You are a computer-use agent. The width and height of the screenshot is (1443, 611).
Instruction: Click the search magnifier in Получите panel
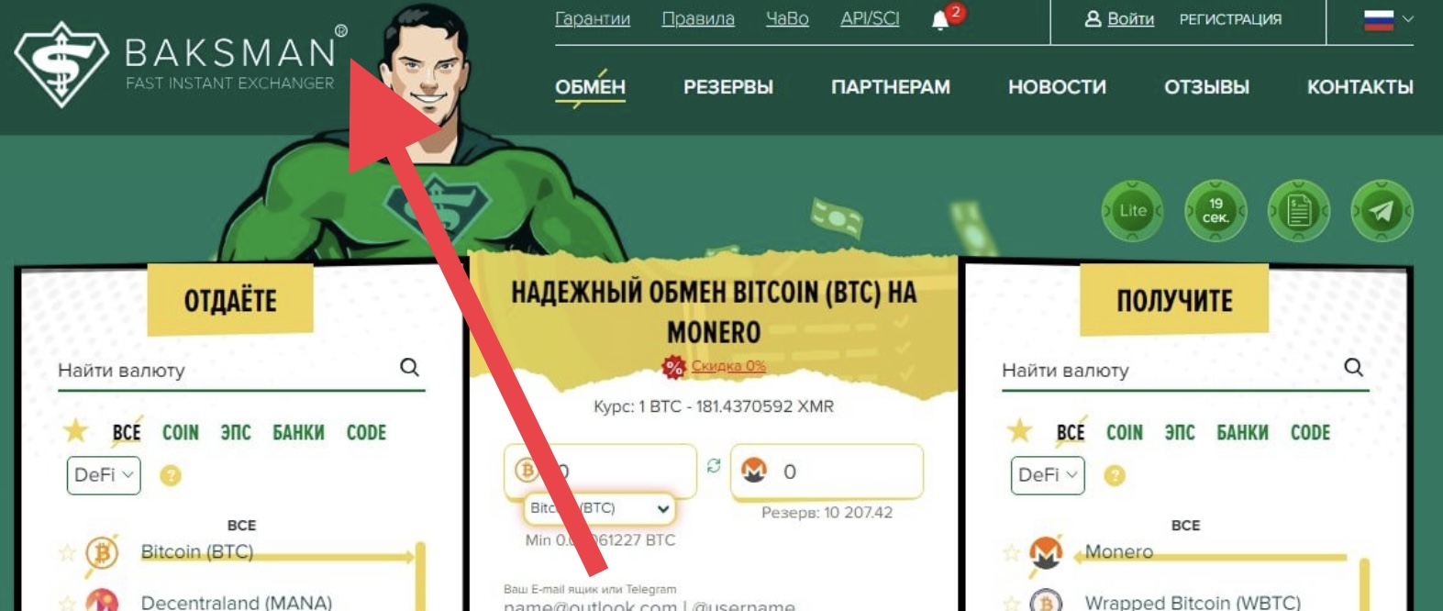(1353, 367)
